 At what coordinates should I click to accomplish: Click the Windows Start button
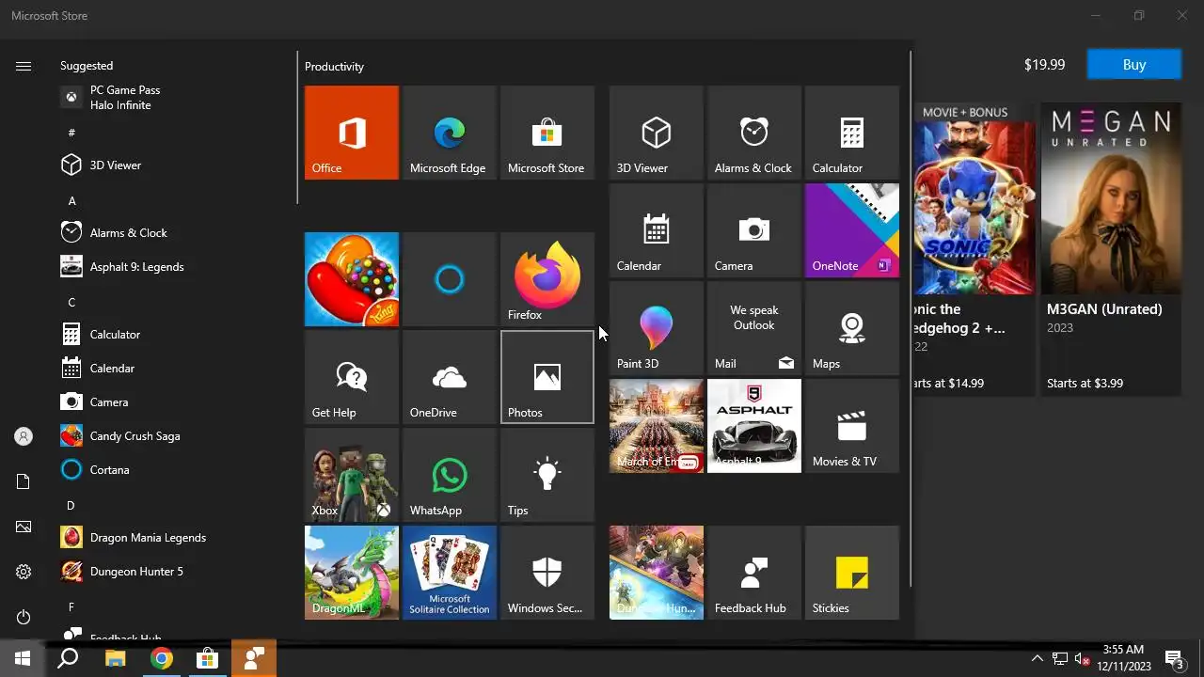(x=23, y=658)
